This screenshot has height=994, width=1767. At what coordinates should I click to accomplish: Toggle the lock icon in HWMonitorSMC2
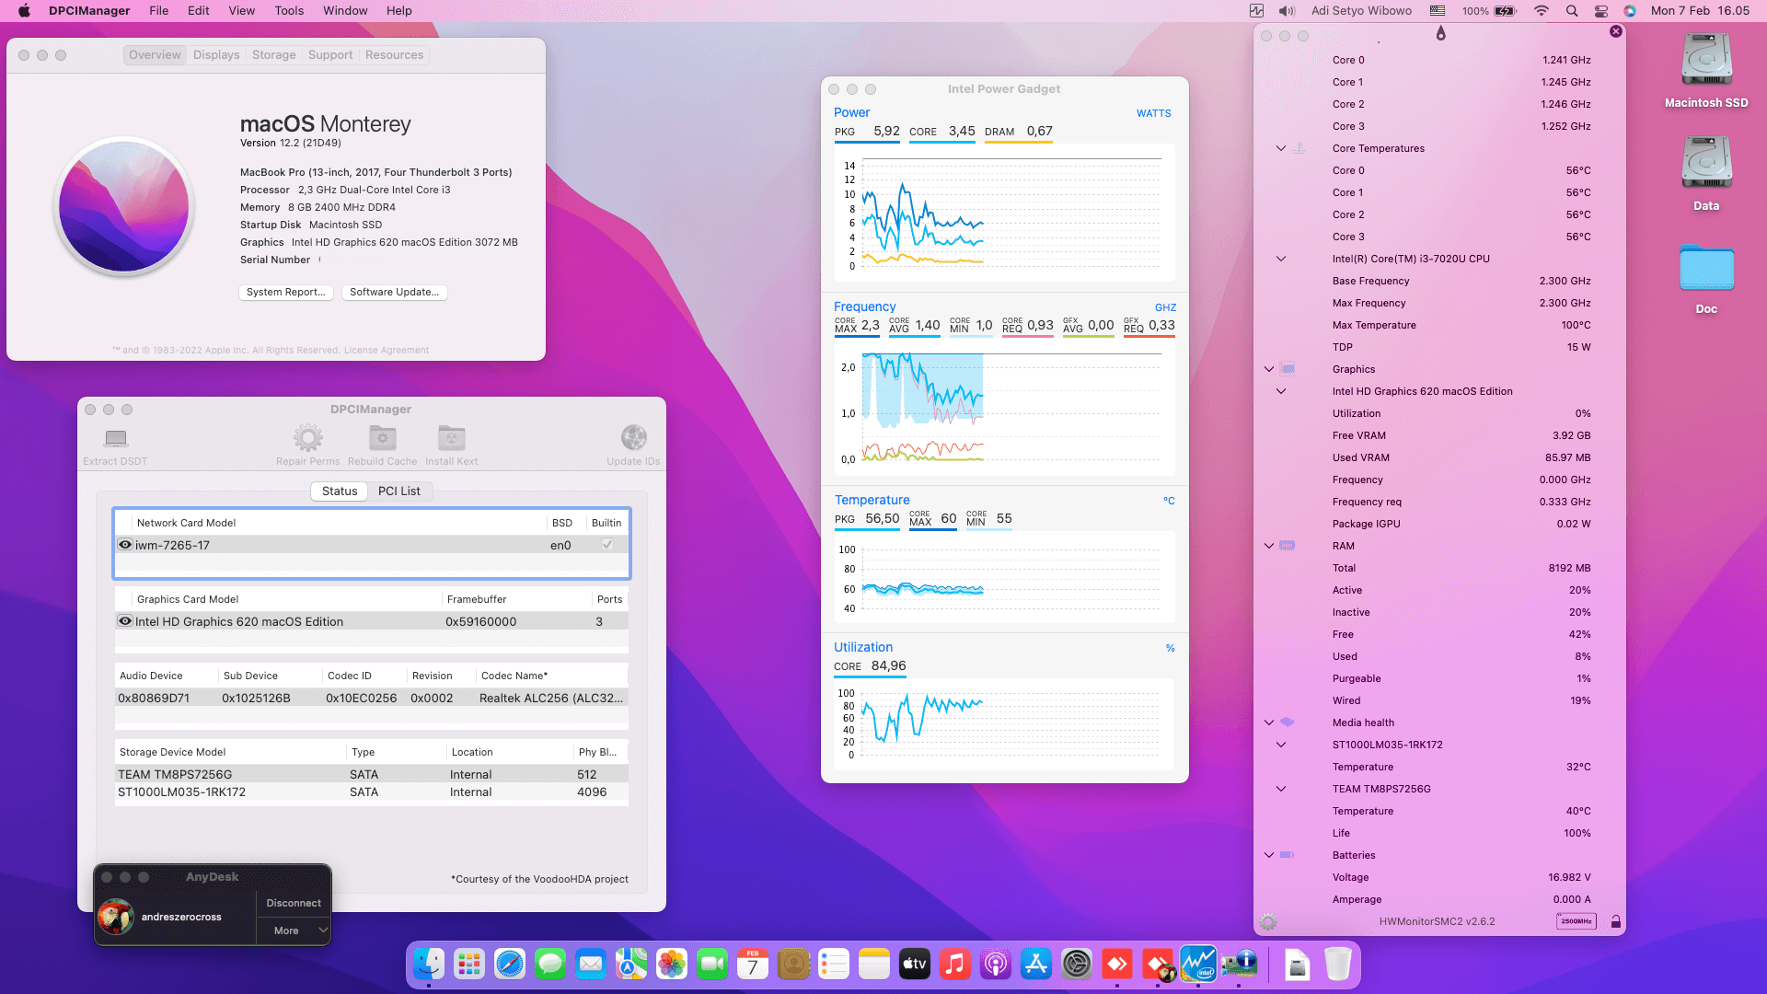click(x=1615, y=921)
